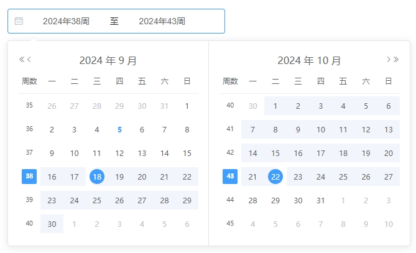The image size is (416, 253).
Task: Select October 14 in week 42
Action: 252,154
